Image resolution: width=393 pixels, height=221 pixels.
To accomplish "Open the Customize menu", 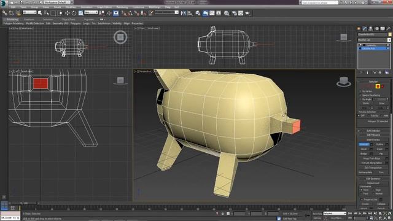I will [x=138, y=7].
